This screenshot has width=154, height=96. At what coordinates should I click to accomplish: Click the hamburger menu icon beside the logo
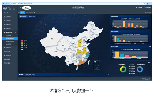20,7
